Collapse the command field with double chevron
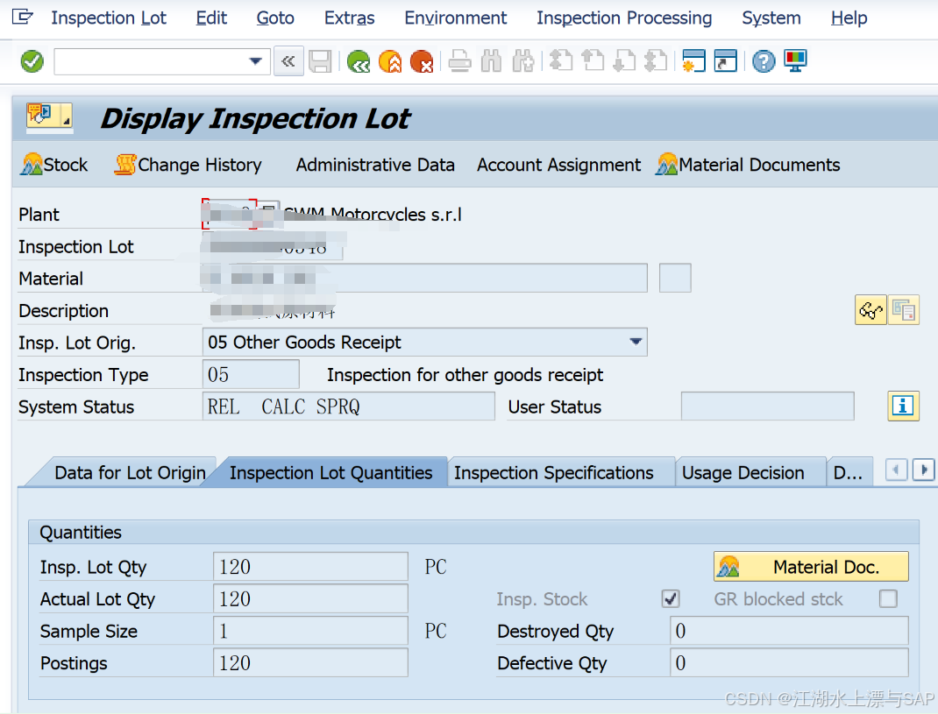Image resolution: width=938 pixels, height=714 pixels. (x=288, y=61)
